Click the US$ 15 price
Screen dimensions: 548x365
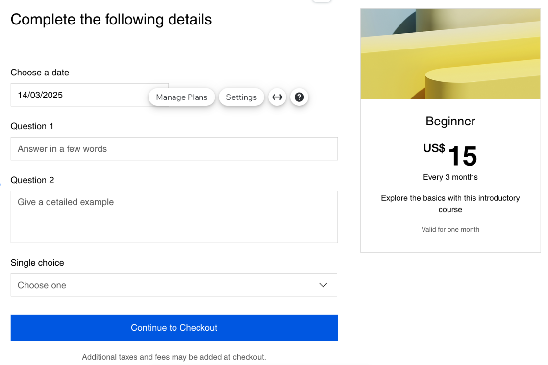450,155
